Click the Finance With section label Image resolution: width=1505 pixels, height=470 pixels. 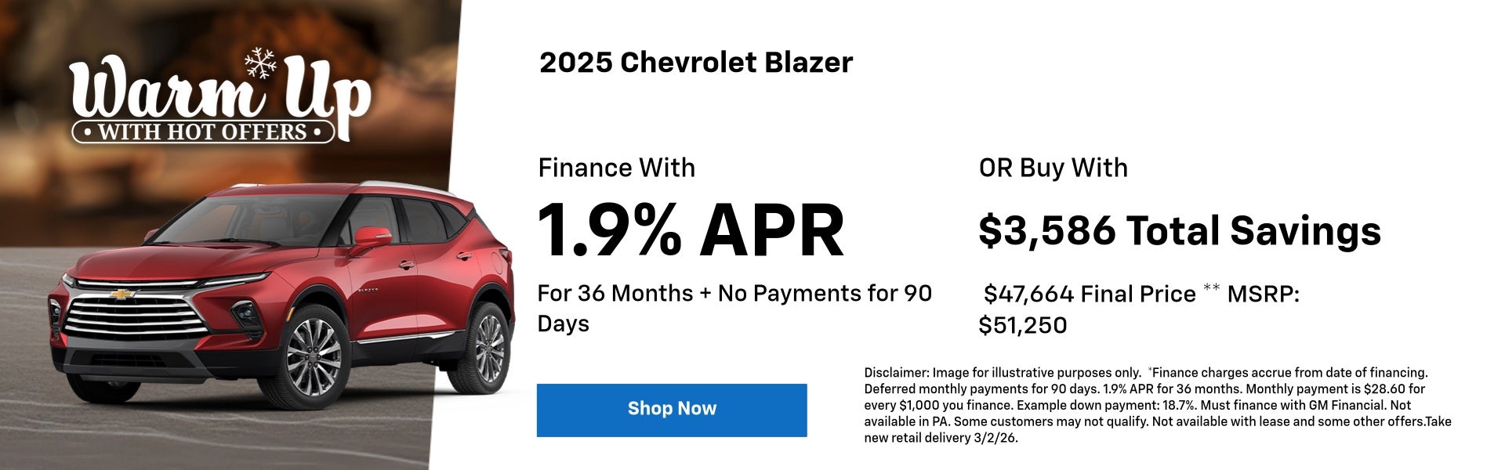point(617,167)
